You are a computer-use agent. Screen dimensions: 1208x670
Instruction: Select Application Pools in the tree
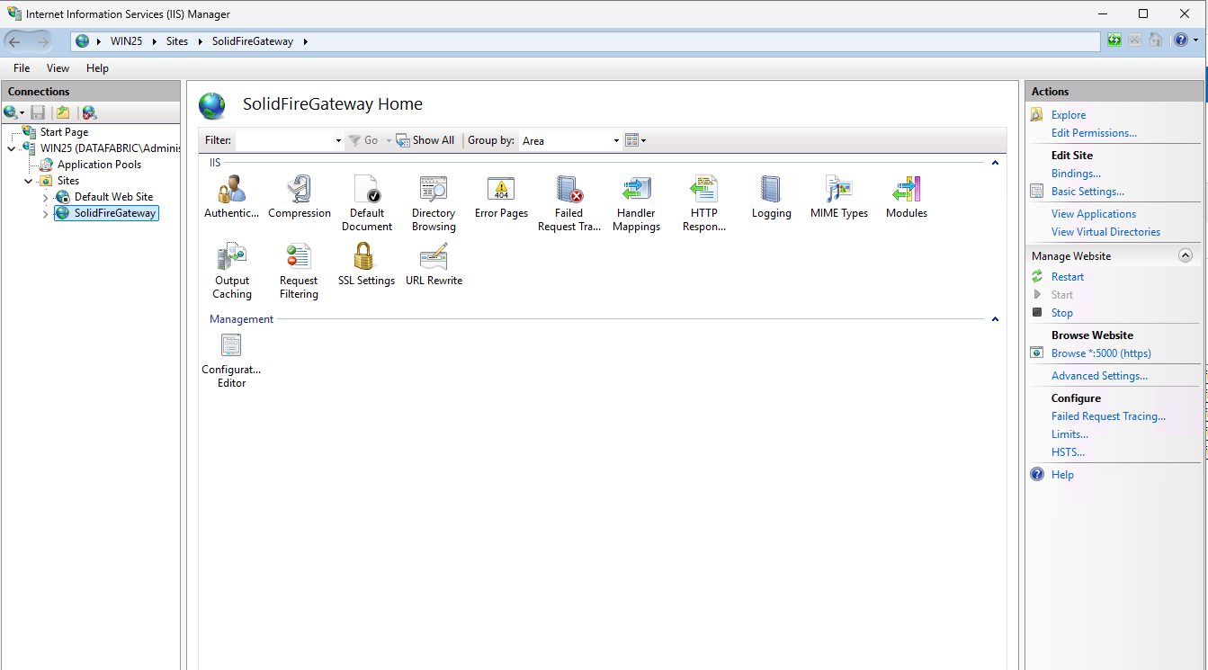(x=99, y=165)
